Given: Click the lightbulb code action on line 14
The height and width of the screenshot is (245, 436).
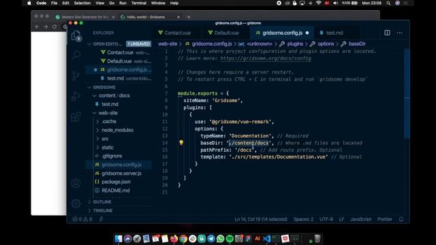Looking at the screenshot, I should point(181,143).
